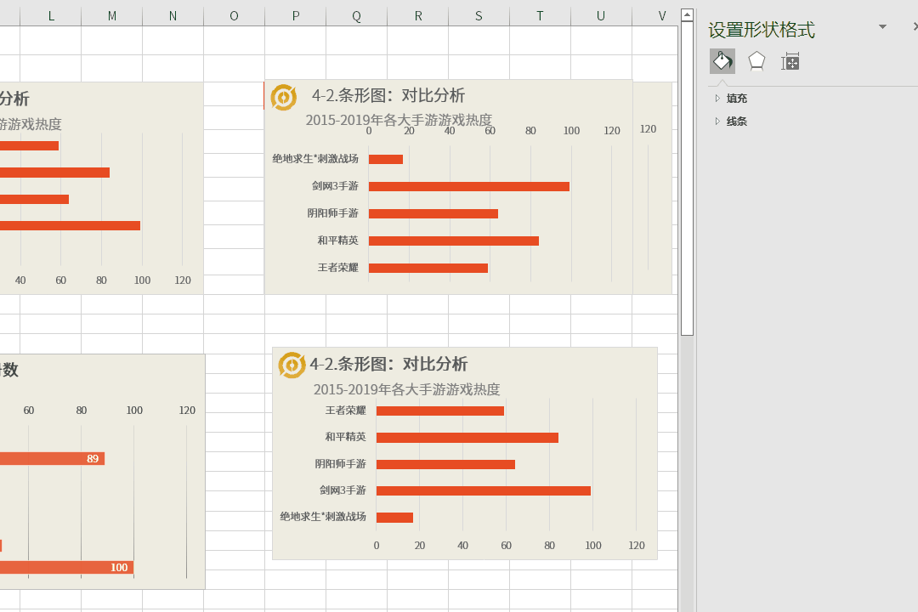Image resolution: width=918 pixels, height=612 pixels.
Task: Click the 阴阳师手游 bar in lower chart
Action: (445, 464)
